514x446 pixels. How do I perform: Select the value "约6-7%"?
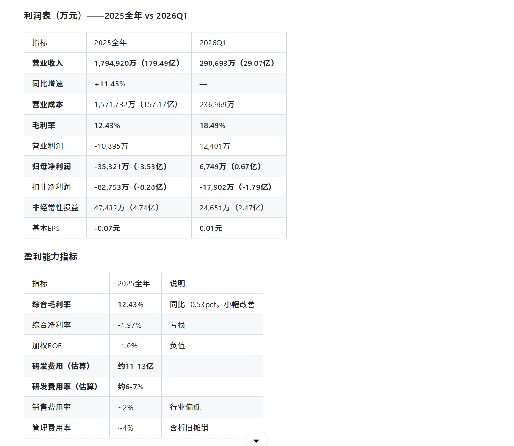tap(130, 387)
